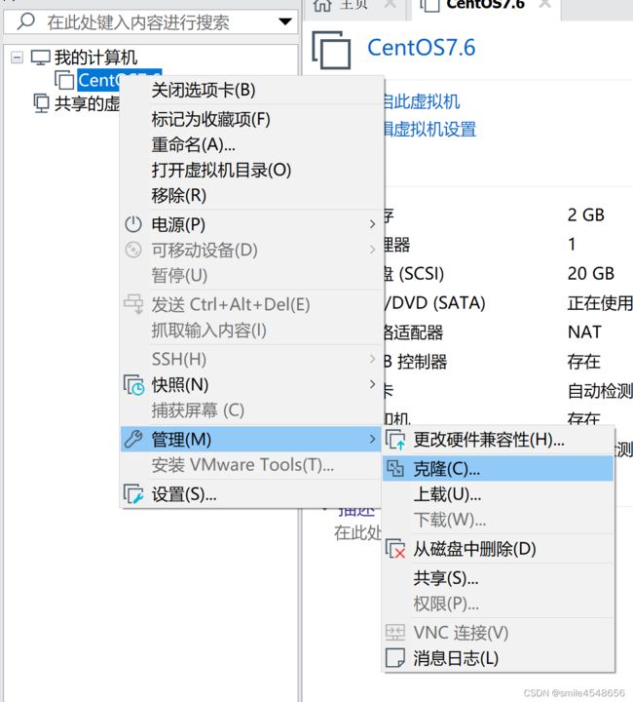Click the VNC connection icon
Viewport: 633px width, 702px height.
click(395, 633)
